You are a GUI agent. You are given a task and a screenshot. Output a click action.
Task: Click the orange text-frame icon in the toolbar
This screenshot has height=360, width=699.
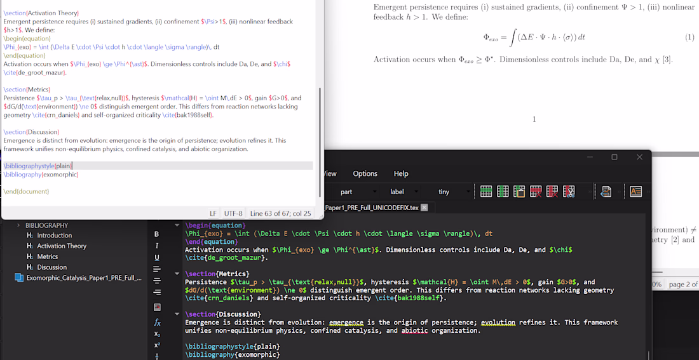point(635,192)
